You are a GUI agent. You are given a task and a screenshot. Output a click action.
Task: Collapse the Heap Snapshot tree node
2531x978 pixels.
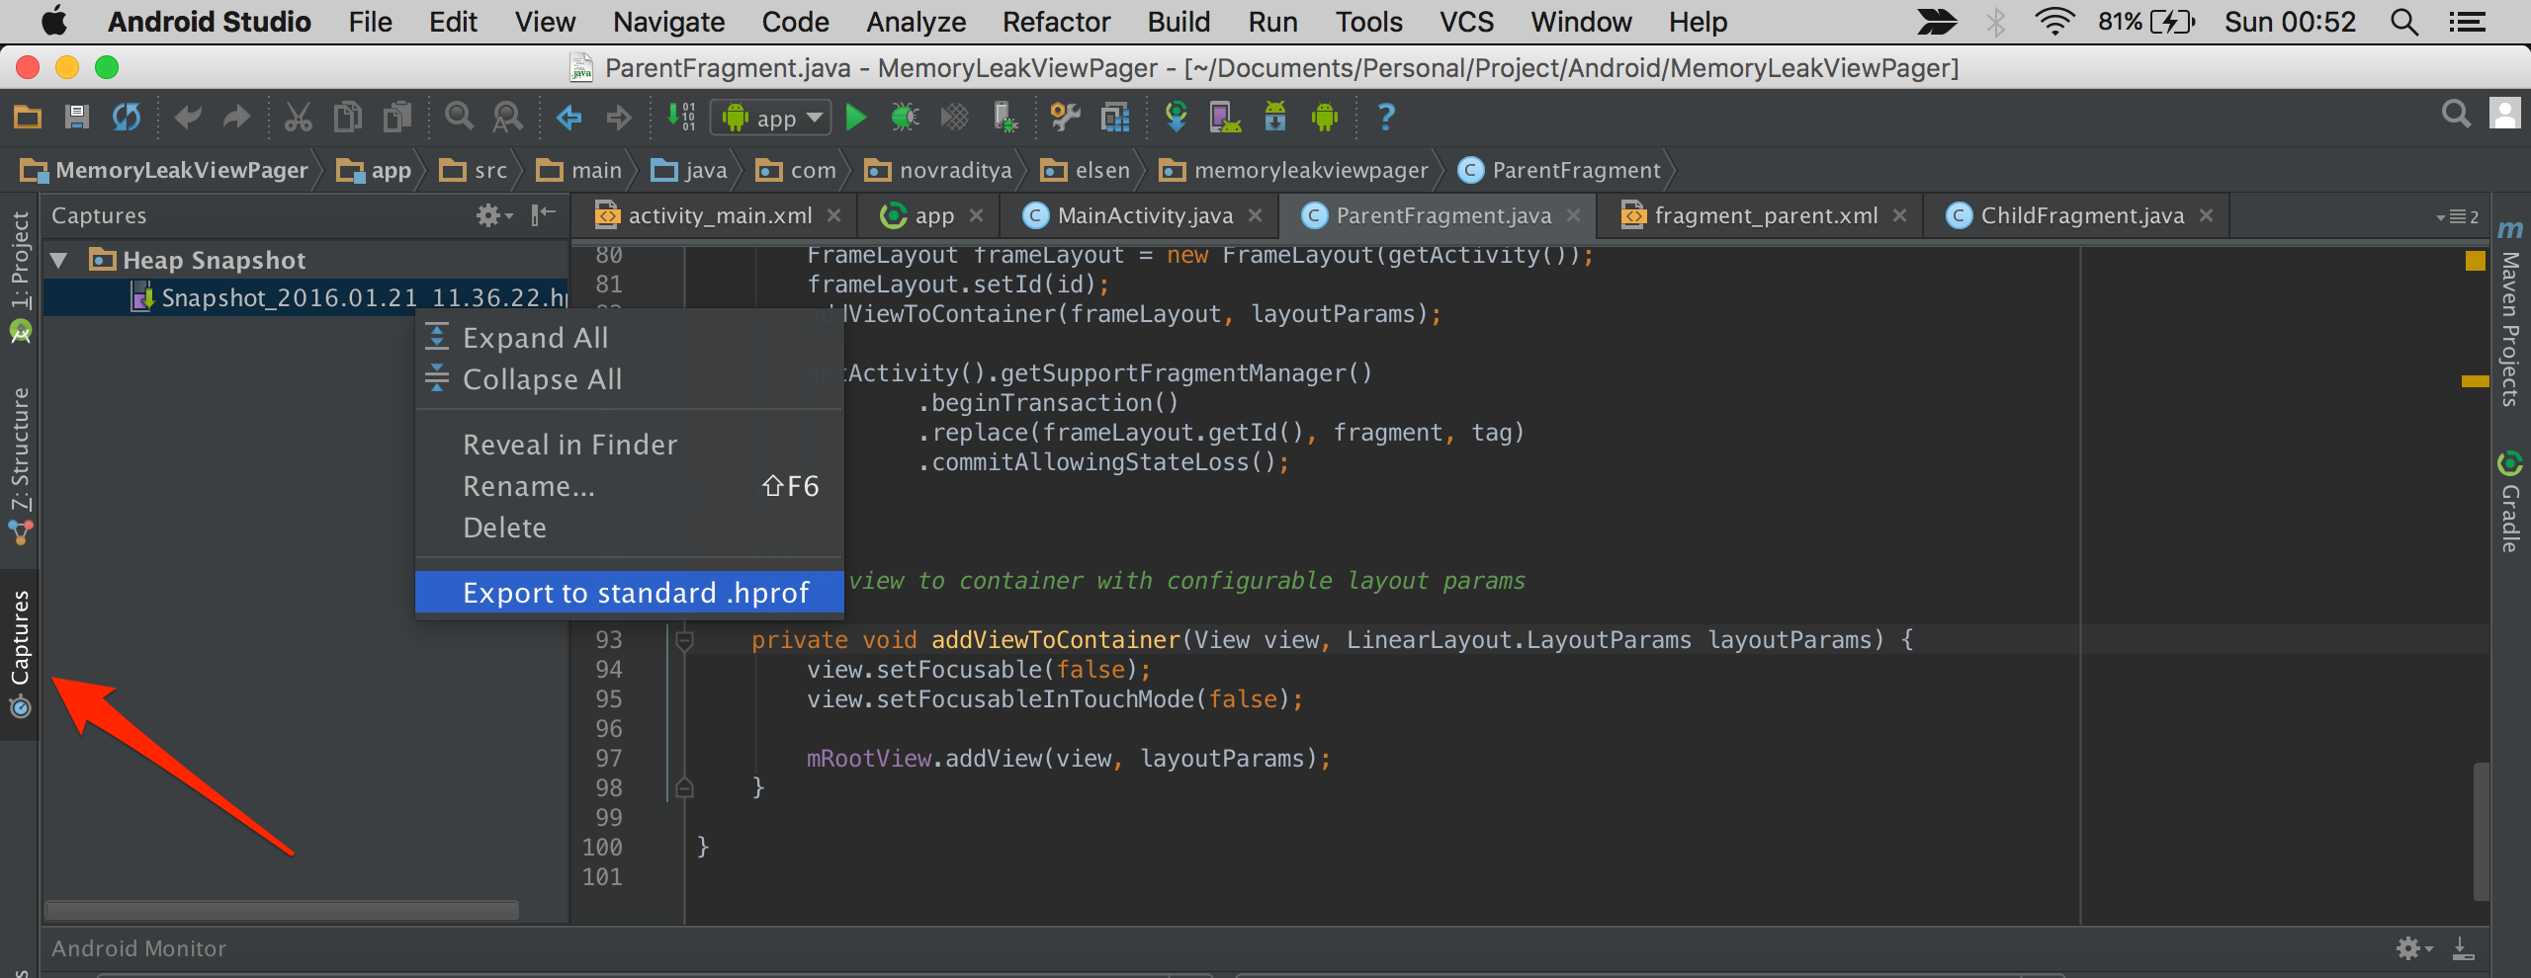click(x=58, y=261)
